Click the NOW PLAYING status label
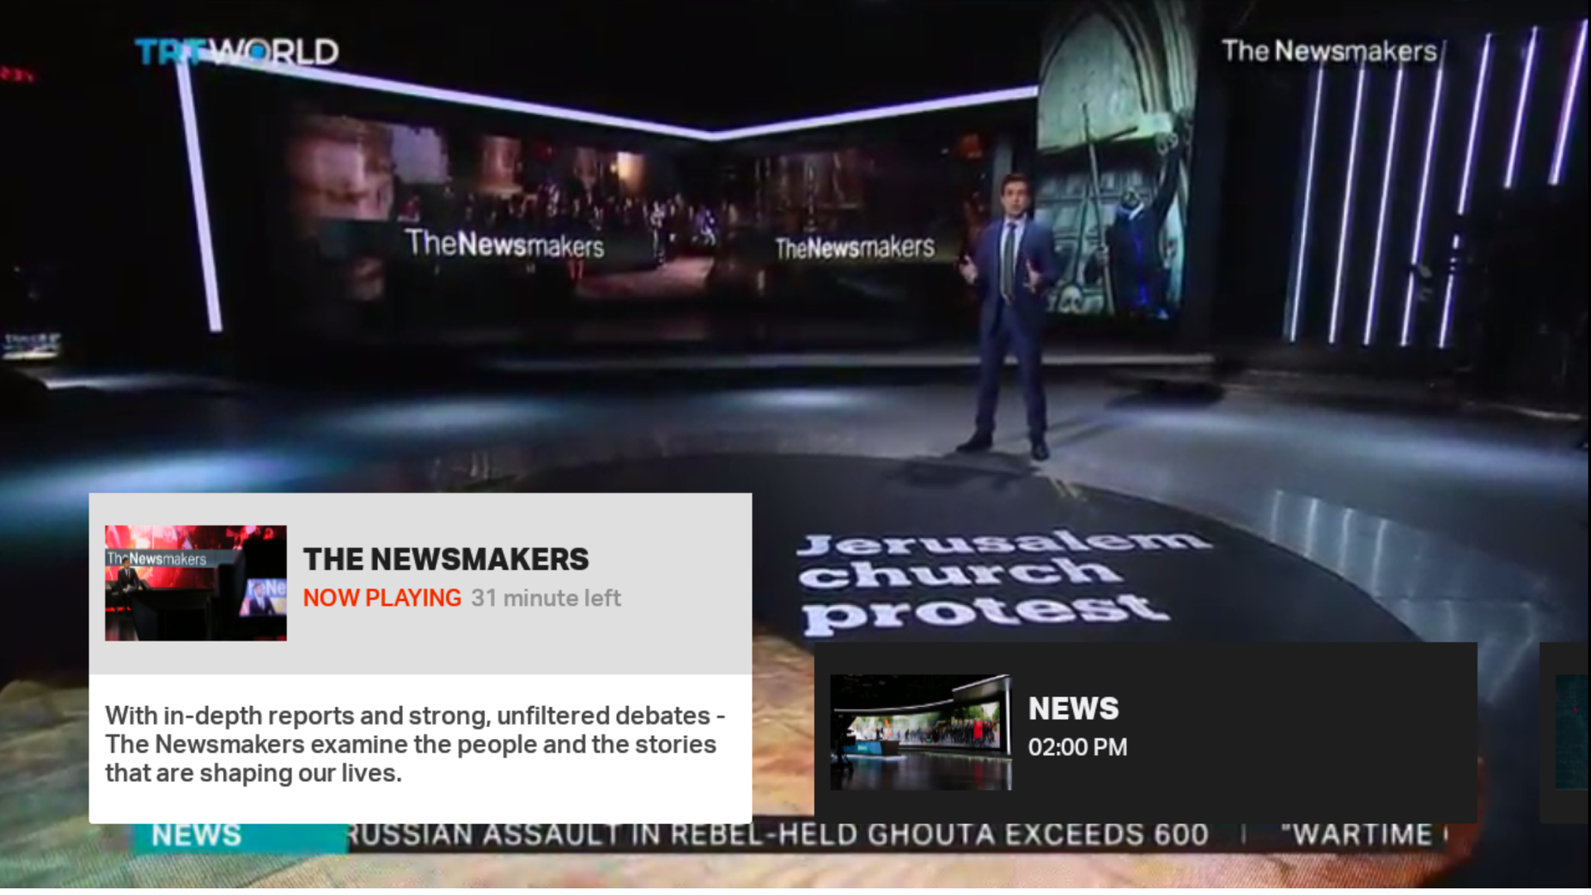 coord(382,597)
